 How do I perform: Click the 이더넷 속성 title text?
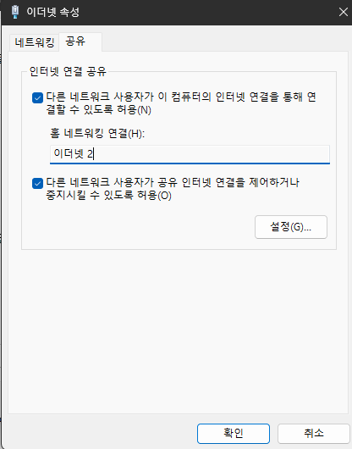coord(53,12)
